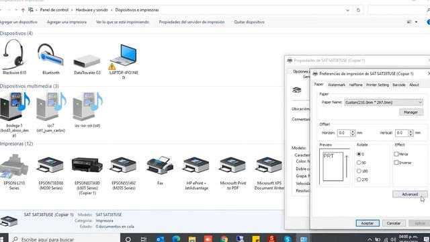Click the paper Manager button
430x242 pixels.
(411, 112)
